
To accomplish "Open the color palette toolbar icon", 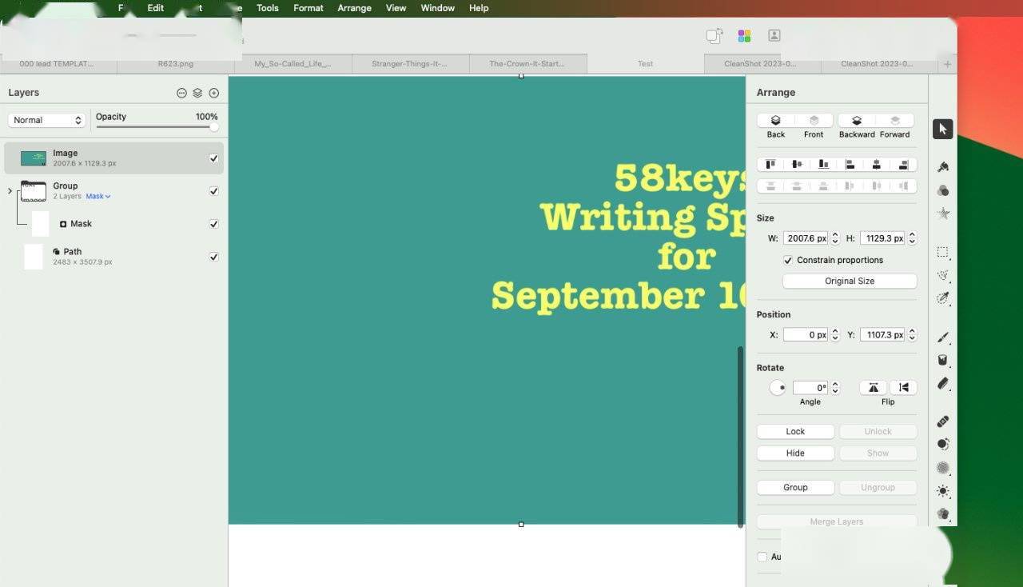I will (x=744, y=36).
